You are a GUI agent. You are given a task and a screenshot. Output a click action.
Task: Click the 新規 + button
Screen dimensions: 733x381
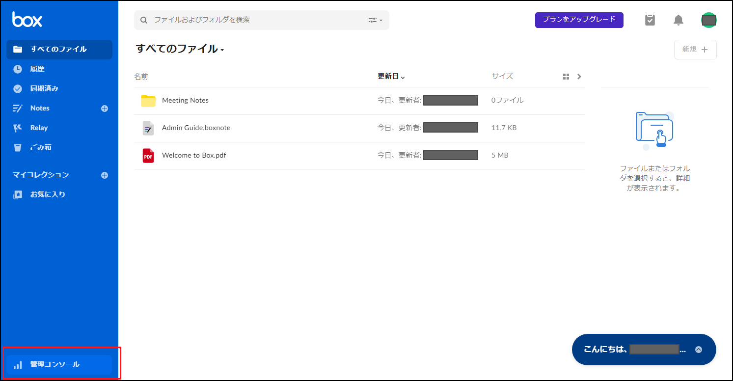click(x=695, y=50)
